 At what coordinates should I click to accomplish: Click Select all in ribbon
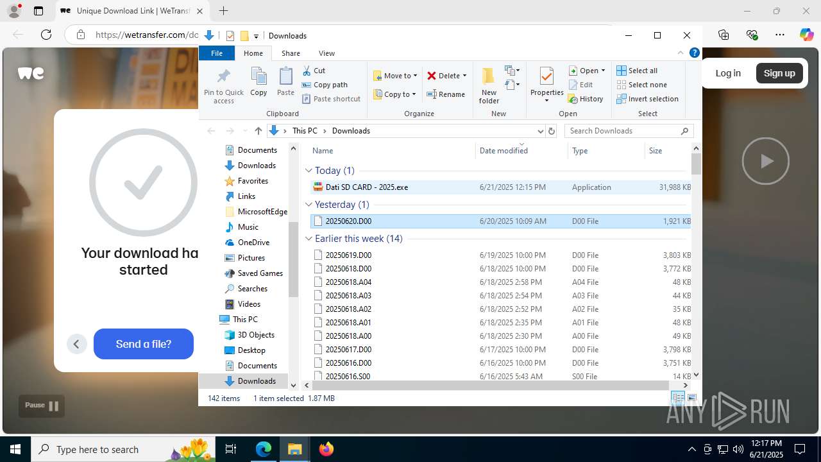(637, 71)
